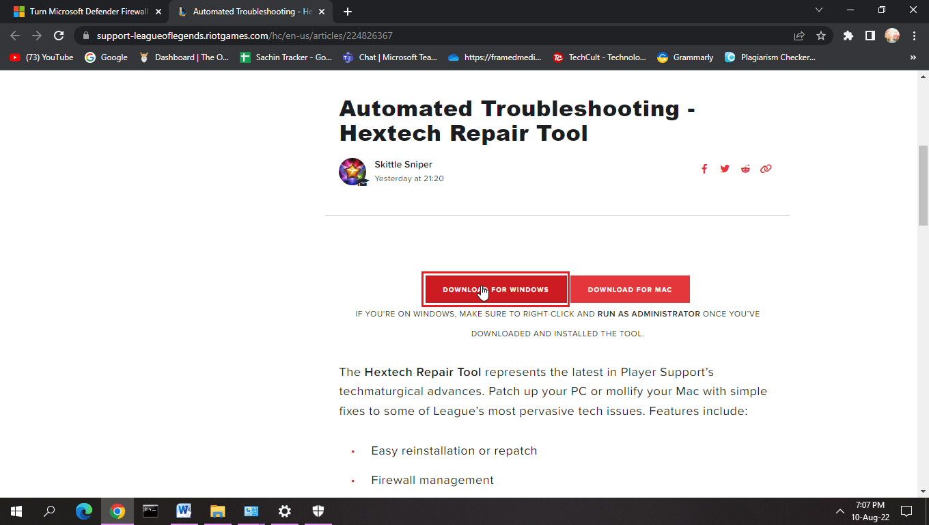Click "Firewall management" list item
The image size is (929, 525).
pos(432,480)
